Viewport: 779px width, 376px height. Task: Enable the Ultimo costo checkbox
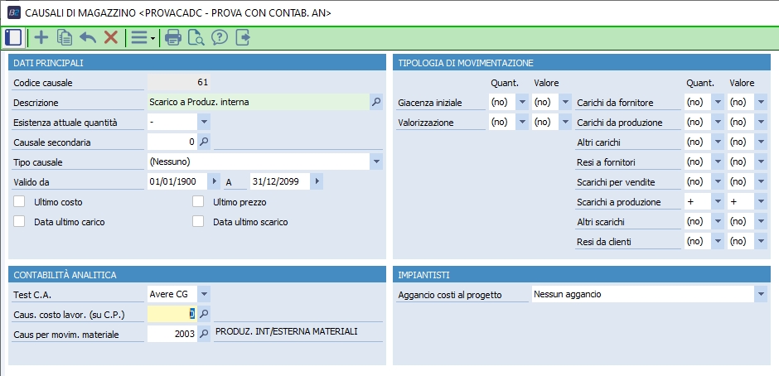click(20, 202)
